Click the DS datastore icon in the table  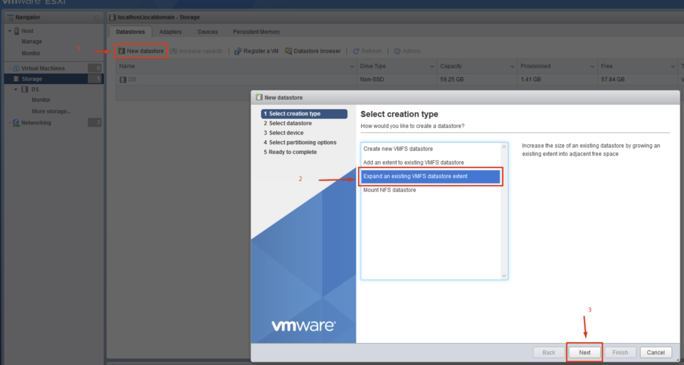click(123, 79)
